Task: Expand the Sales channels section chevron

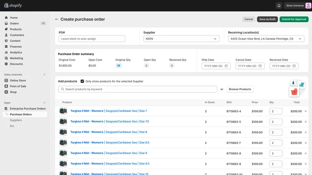Action: coord(44,75)
